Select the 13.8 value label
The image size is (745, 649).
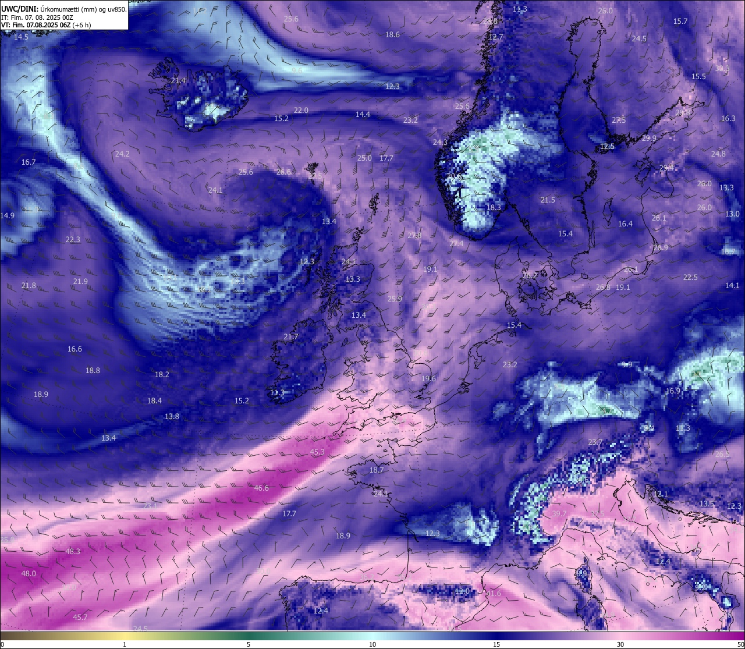[172, 416]
